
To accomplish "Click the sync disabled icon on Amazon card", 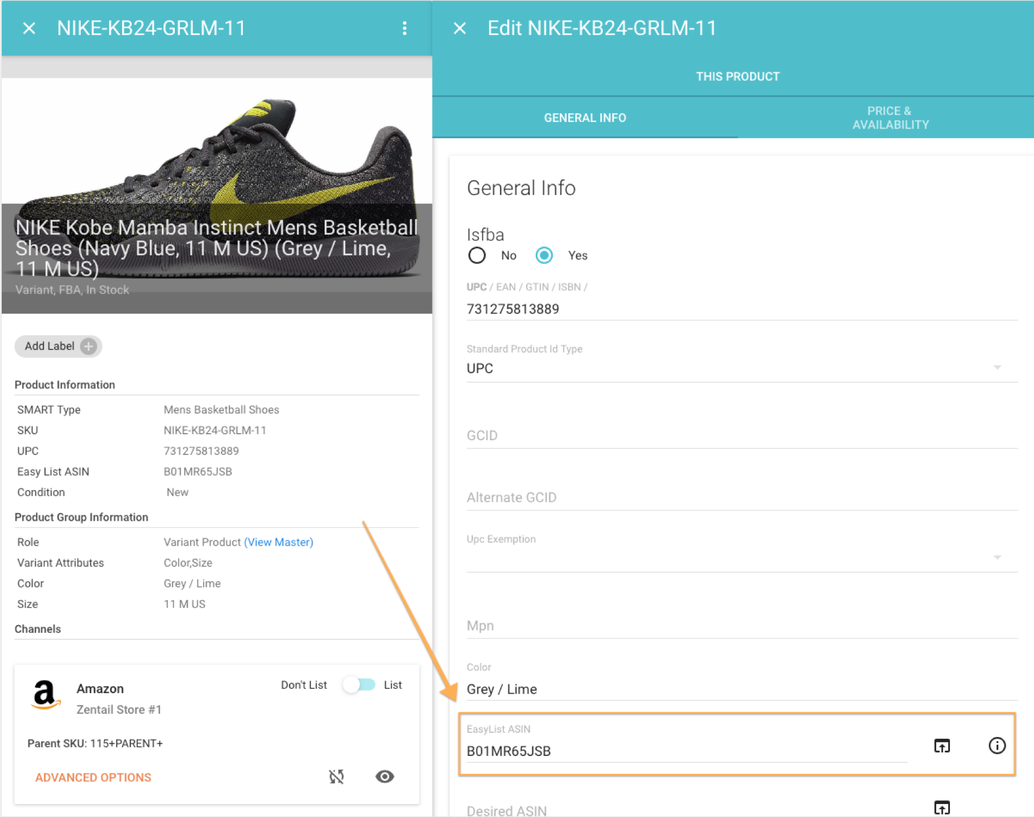I will point(337,777).
